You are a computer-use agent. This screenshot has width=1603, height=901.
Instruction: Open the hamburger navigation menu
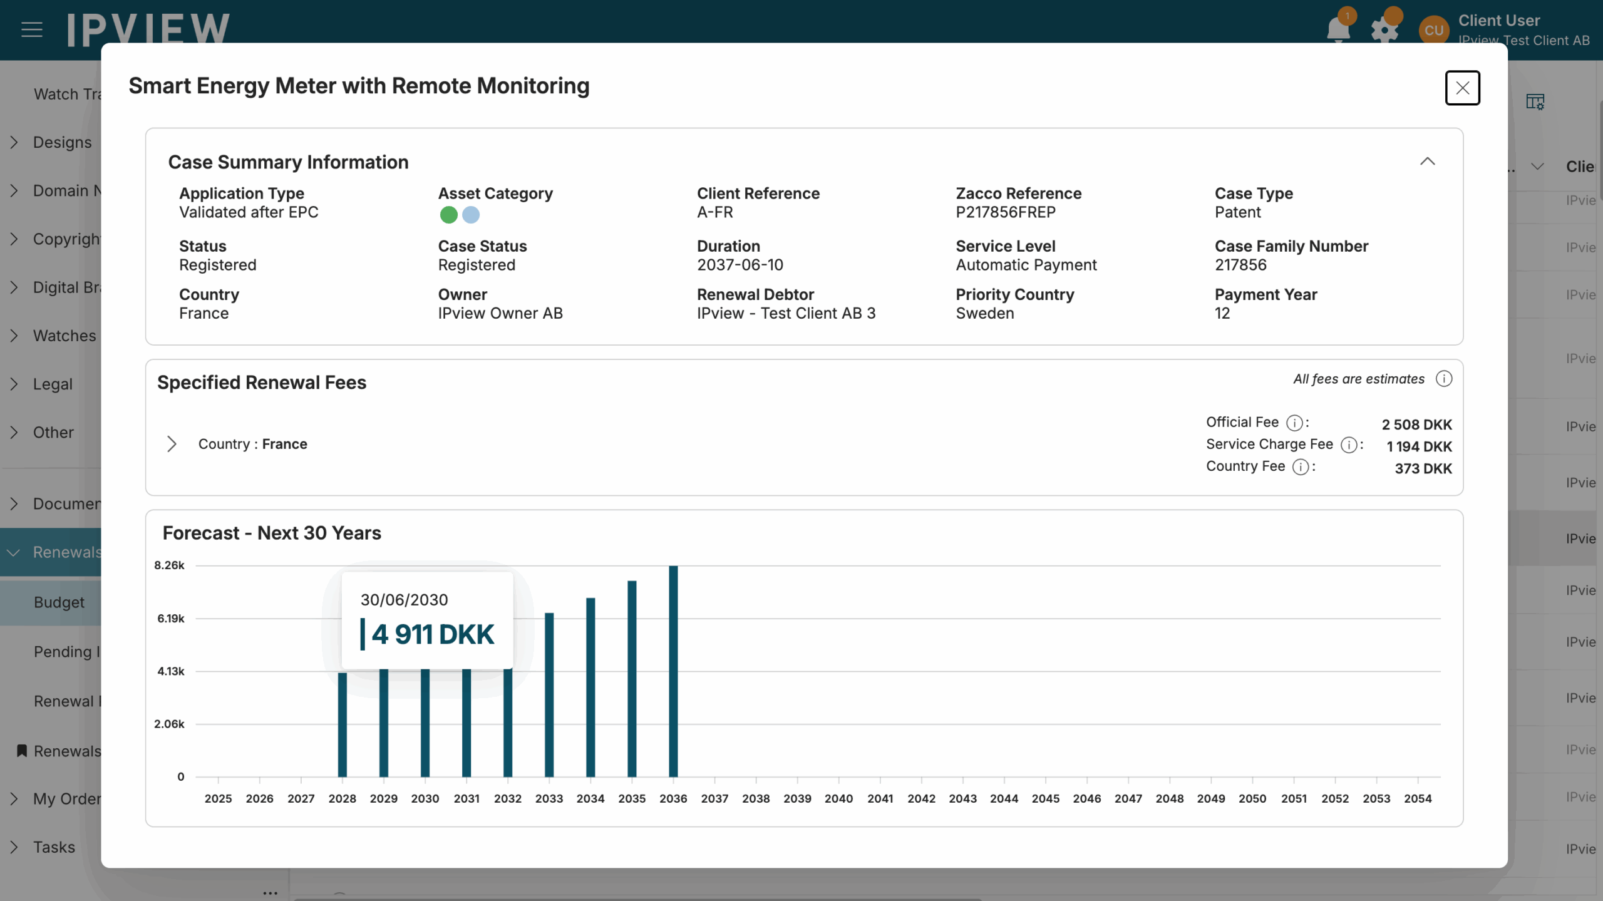31,29
